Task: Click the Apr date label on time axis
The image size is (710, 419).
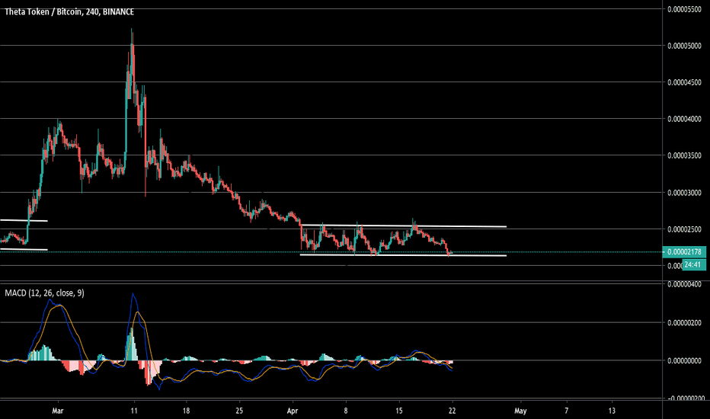Action: click(293, 411)
